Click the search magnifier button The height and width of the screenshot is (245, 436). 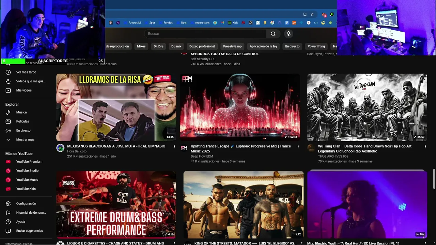[x=273, y=34]
